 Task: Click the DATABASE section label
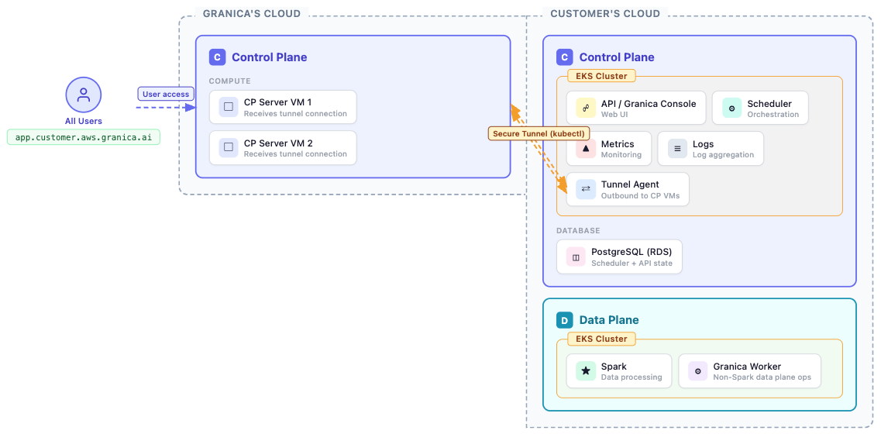click(x=578, y=230)
